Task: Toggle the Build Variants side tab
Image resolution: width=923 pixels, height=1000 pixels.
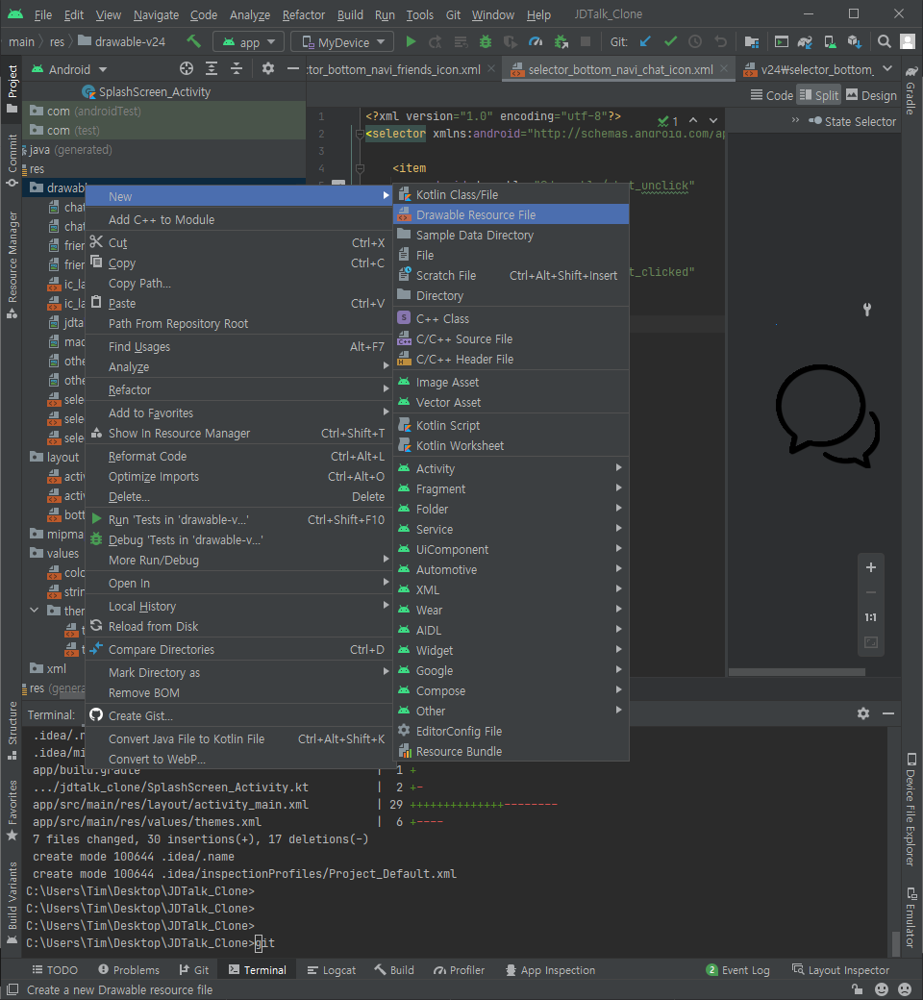Action: 12,903
